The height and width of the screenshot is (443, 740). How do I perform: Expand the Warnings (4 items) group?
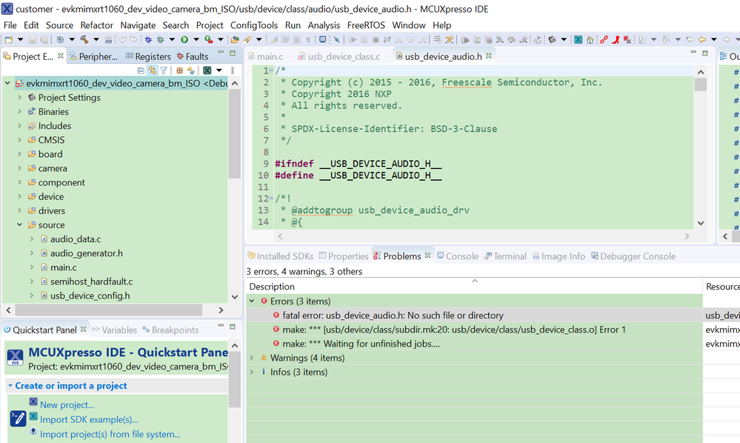(252, 358)
